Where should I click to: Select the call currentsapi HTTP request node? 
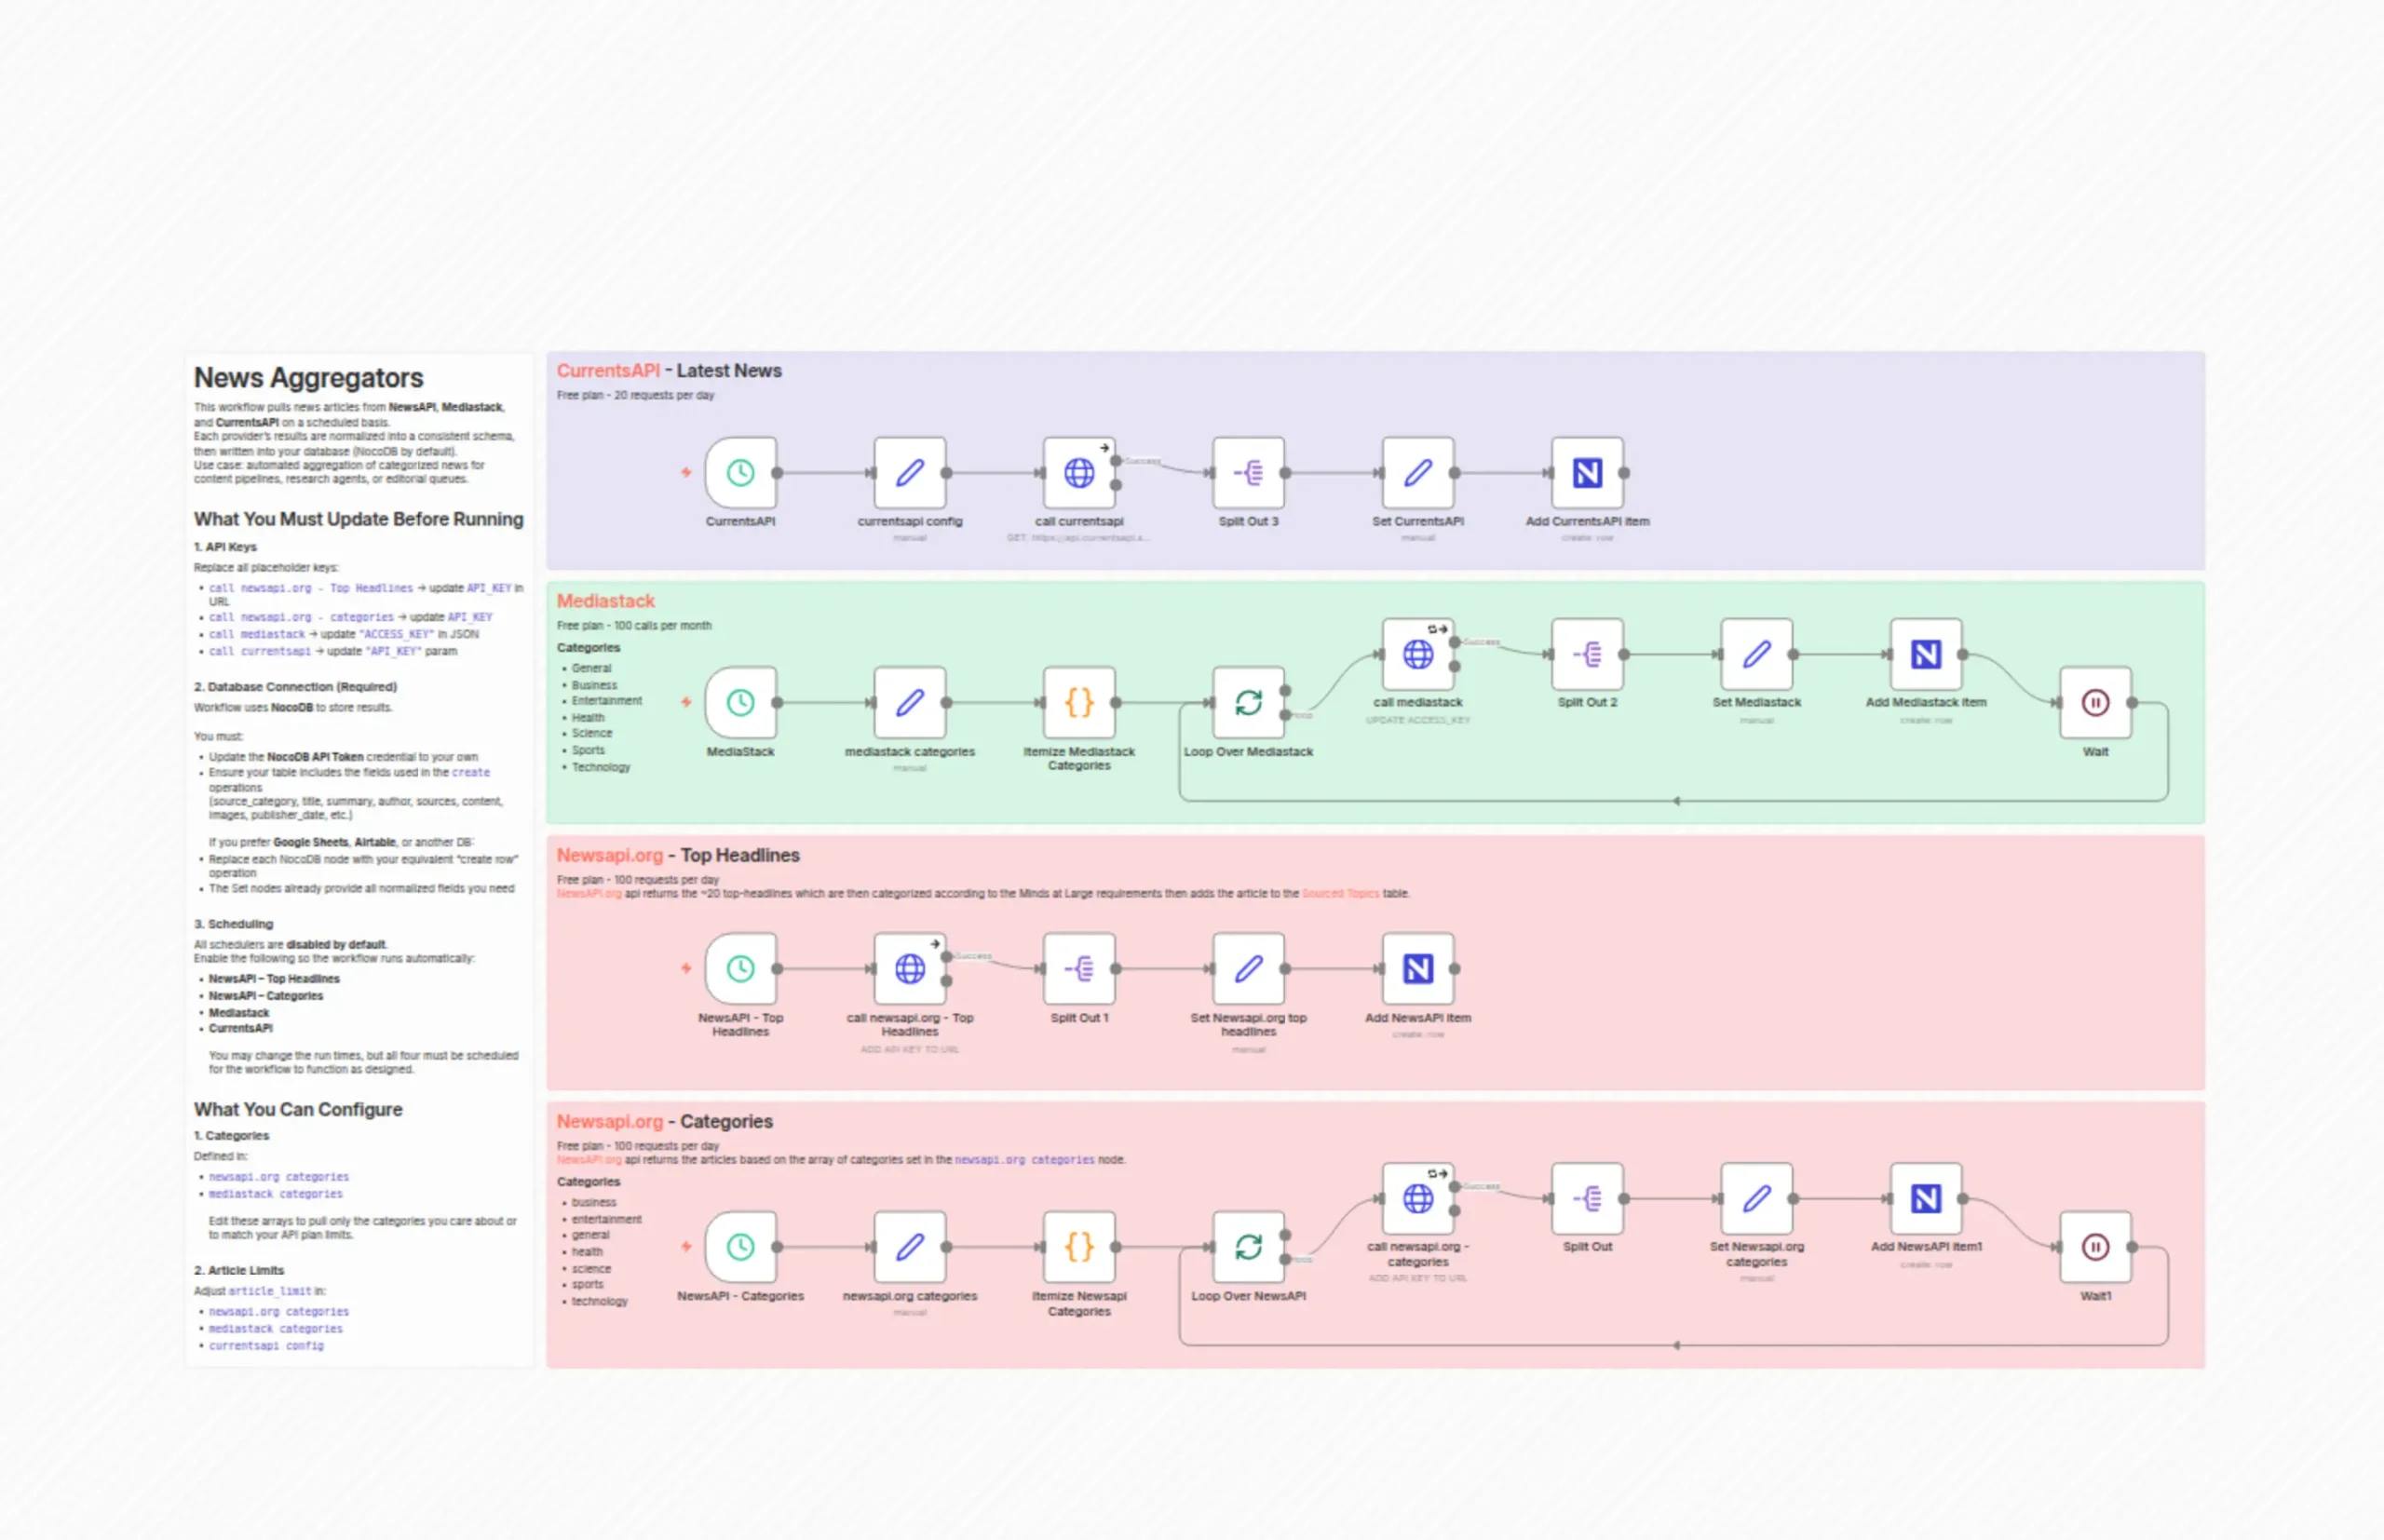point(1079,472)
